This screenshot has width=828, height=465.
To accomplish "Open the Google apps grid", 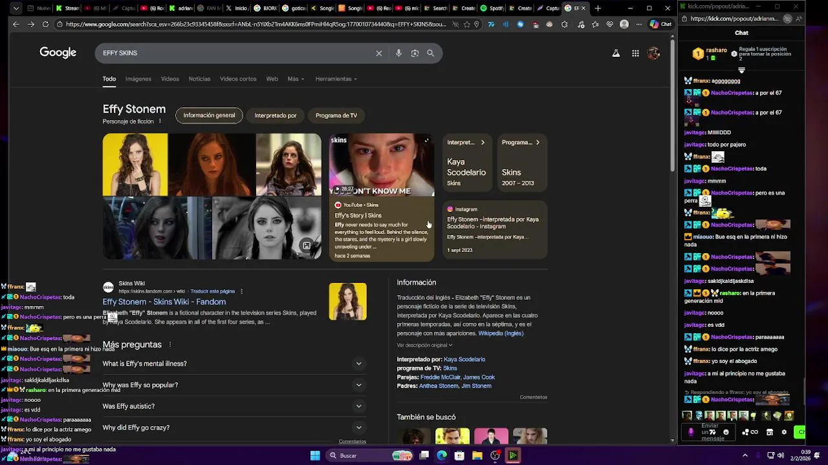I will [635, 54].
